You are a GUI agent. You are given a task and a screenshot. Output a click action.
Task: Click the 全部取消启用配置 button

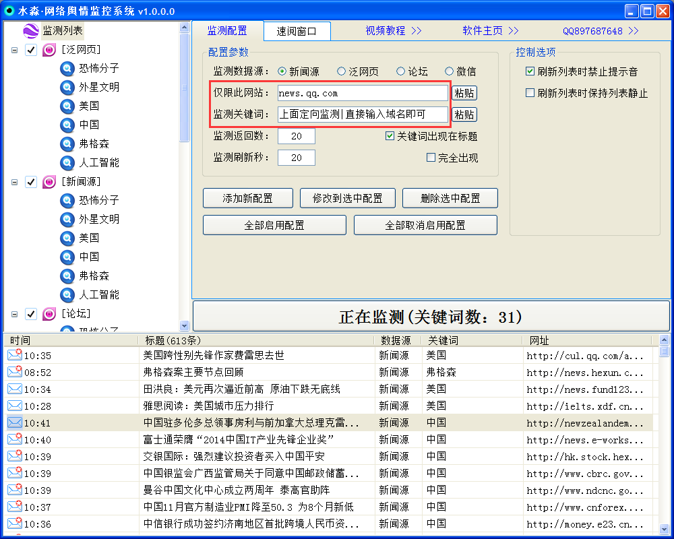425,225
